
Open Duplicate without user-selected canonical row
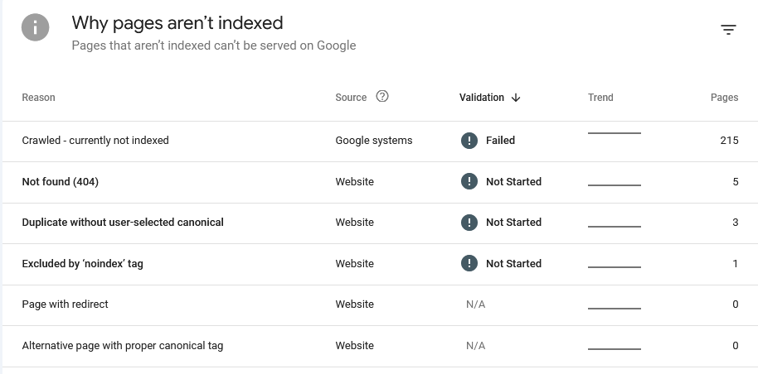point(123,223)
